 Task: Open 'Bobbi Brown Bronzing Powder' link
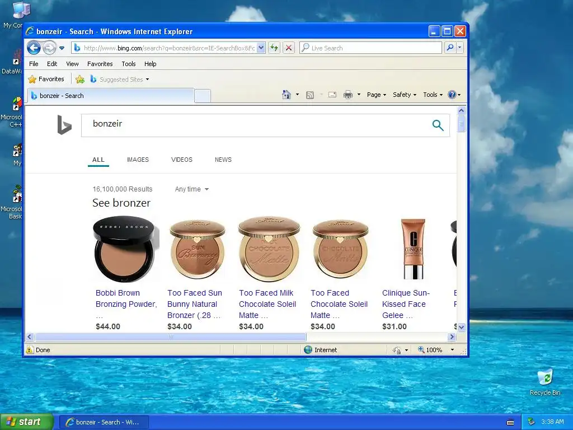[x=126, y=304]
